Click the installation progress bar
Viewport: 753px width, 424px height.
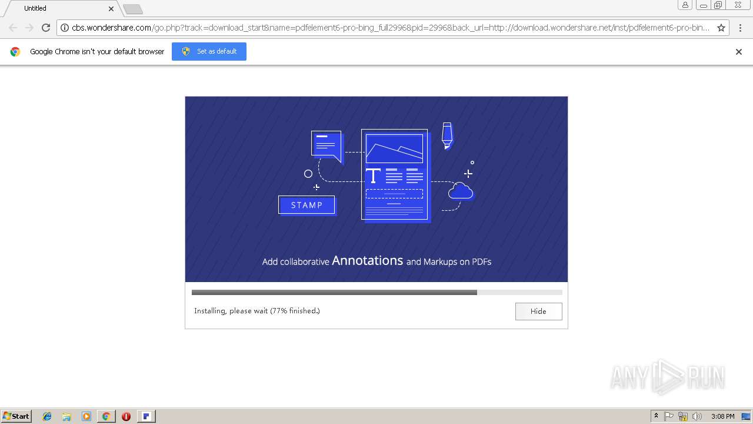click(376, 292)
